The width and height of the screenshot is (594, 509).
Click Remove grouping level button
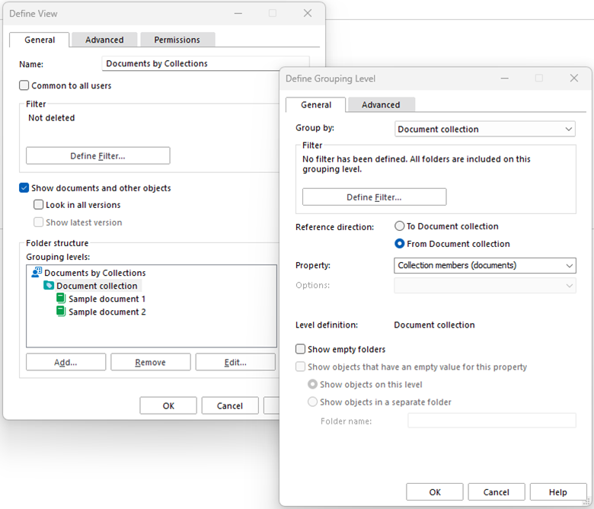click(x=150, y=362)
